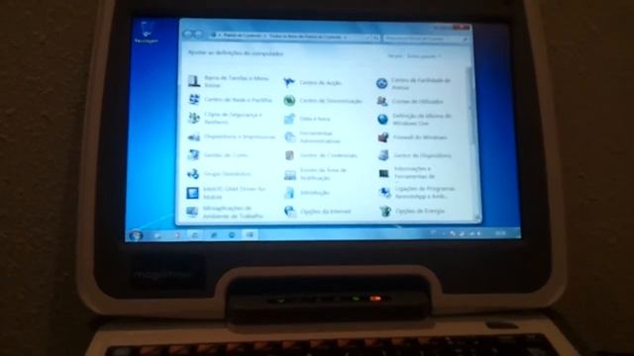Open Definição de Idioma do Windows Live icon
This screenshot has width=634, height=356.
pos(382,119)
